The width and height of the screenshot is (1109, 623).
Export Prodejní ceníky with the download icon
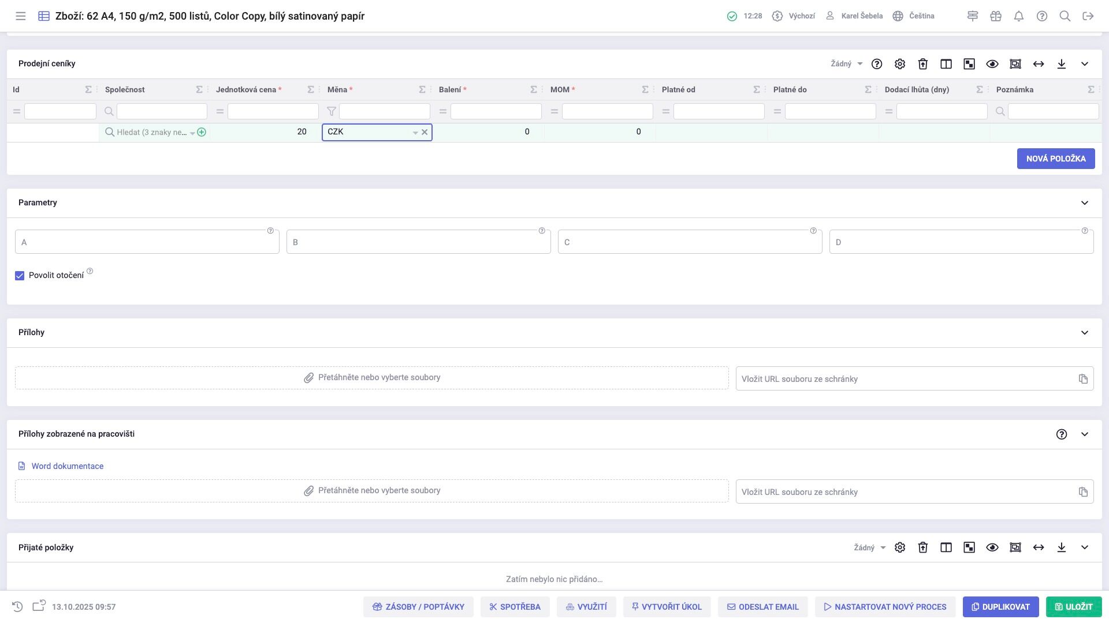[x=1062, y=64]
